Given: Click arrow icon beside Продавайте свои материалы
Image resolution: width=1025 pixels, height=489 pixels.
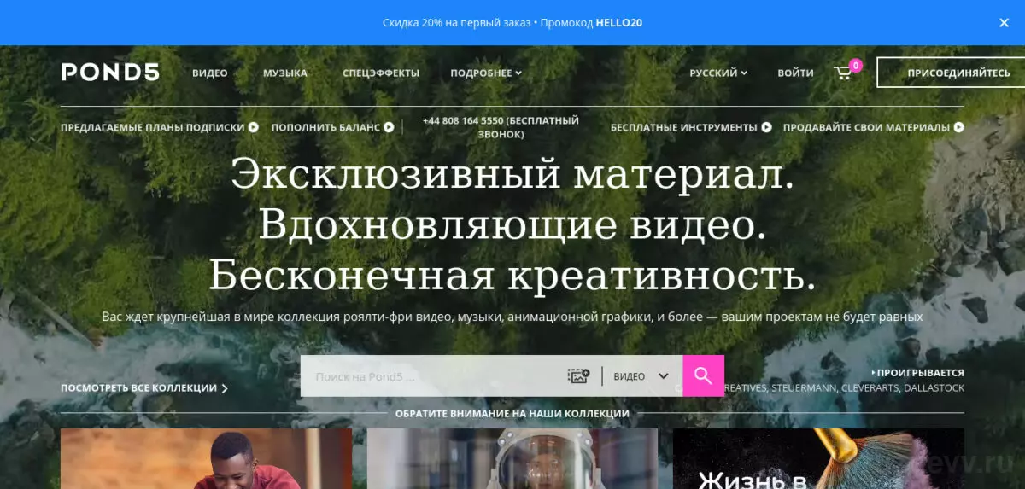Looking at the screenshot, I should pyautogui.click(x=959, y=127).
